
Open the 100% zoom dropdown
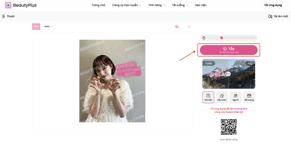(49, 26)
